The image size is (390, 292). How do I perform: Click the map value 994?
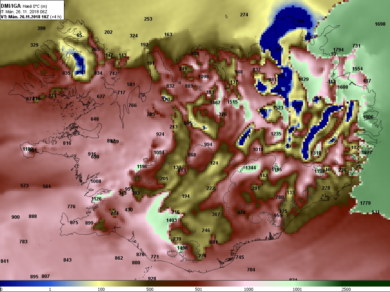[208, 144]
